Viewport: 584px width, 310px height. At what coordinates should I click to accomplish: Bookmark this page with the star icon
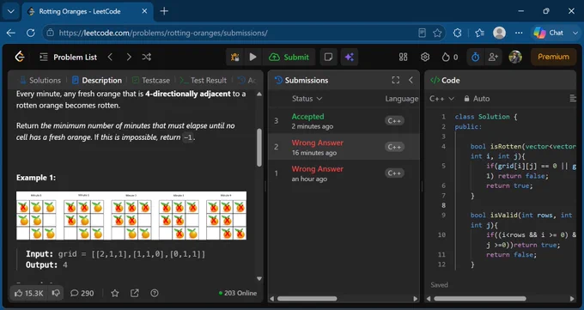(x=437, y=33)
